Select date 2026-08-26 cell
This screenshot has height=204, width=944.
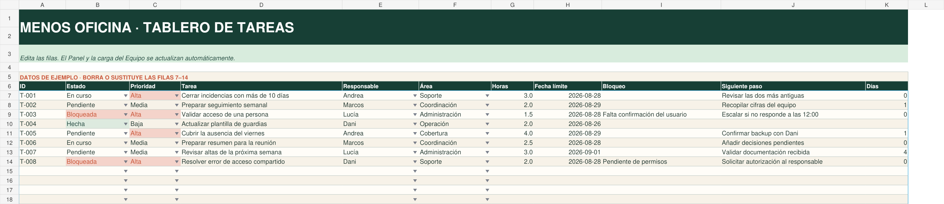point(568,124)
